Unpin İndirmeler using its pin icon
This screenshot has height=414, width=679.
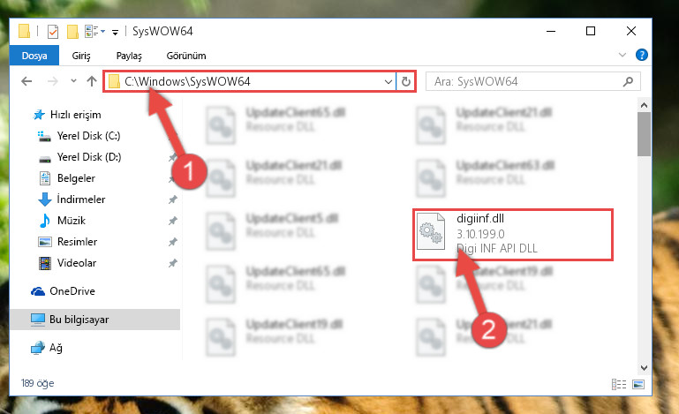point(173,199)
